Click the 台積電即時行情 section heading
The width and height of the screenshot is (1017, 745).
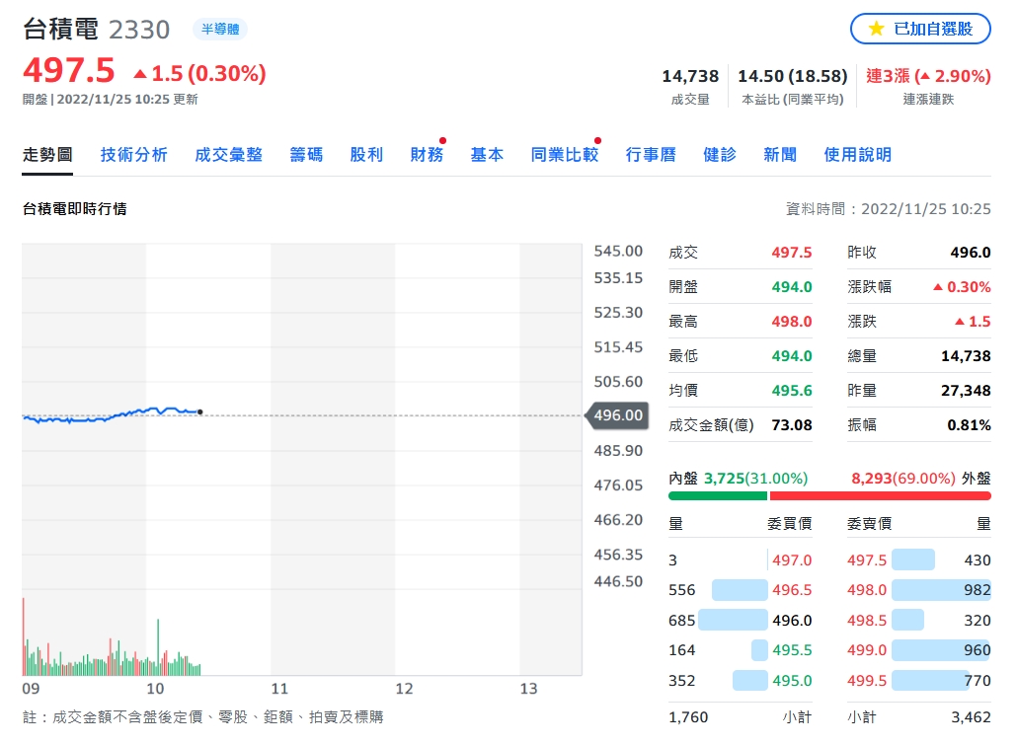[x=75, y=209]
